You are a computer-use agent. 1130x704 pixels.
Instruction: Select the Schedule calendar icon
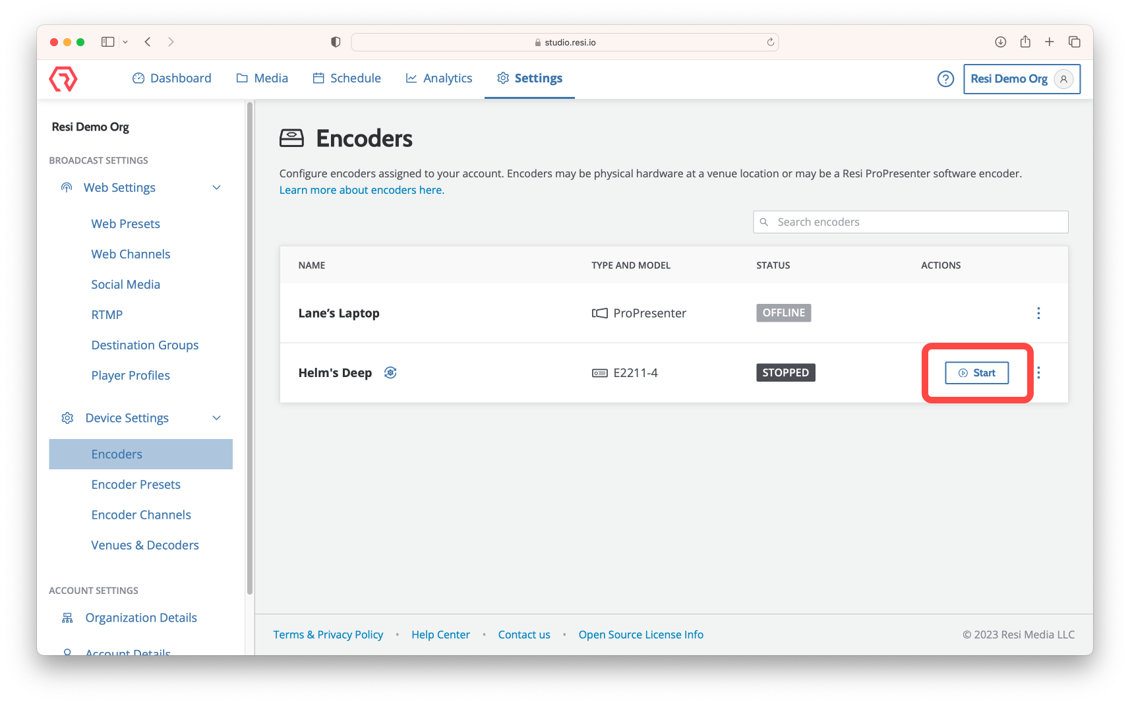318,78
